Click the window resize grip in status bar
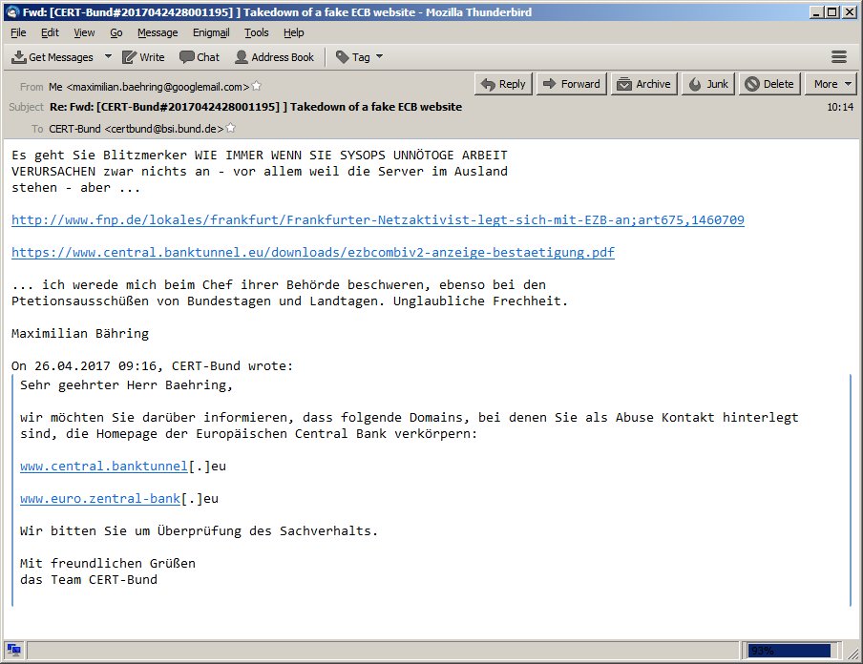863x664 pixels. point(852,654)
